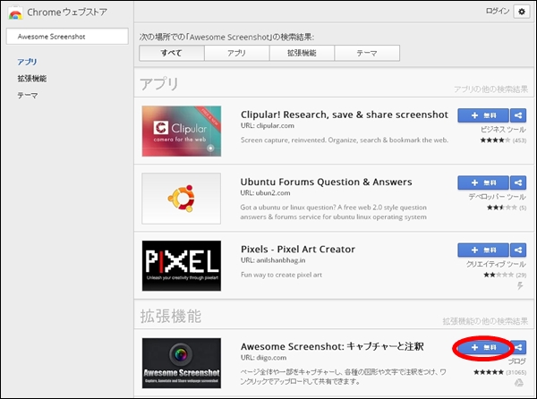Open テーマ category in left sidebar
Viewport: 537px width, 399px height.
[x=28, y=95]
